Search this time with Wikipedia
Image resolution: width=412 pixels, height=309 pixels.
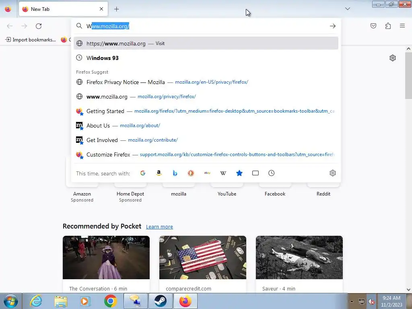pyautogui.click(x=223, y=173)
